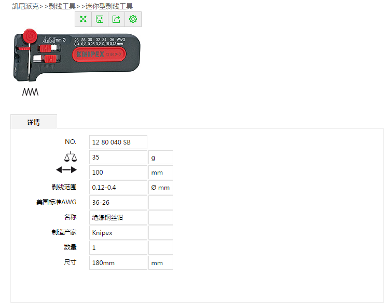Click the fullscreen expand icon

click(x=84, y=19)
